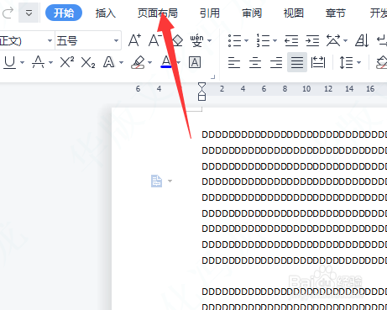Screen dimensions: 387x310
Task: Align paragraph text to the left
Action: pyautogui.click(x=234, y=62)
